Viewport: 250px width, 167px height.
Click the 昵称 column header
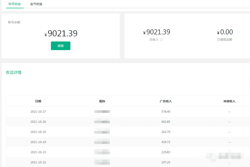tap(102, 101)
